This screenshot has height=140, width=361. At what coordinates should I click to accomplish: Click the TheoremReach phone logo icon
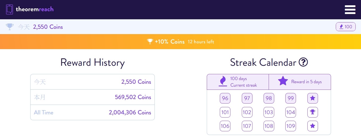(10, 10)
